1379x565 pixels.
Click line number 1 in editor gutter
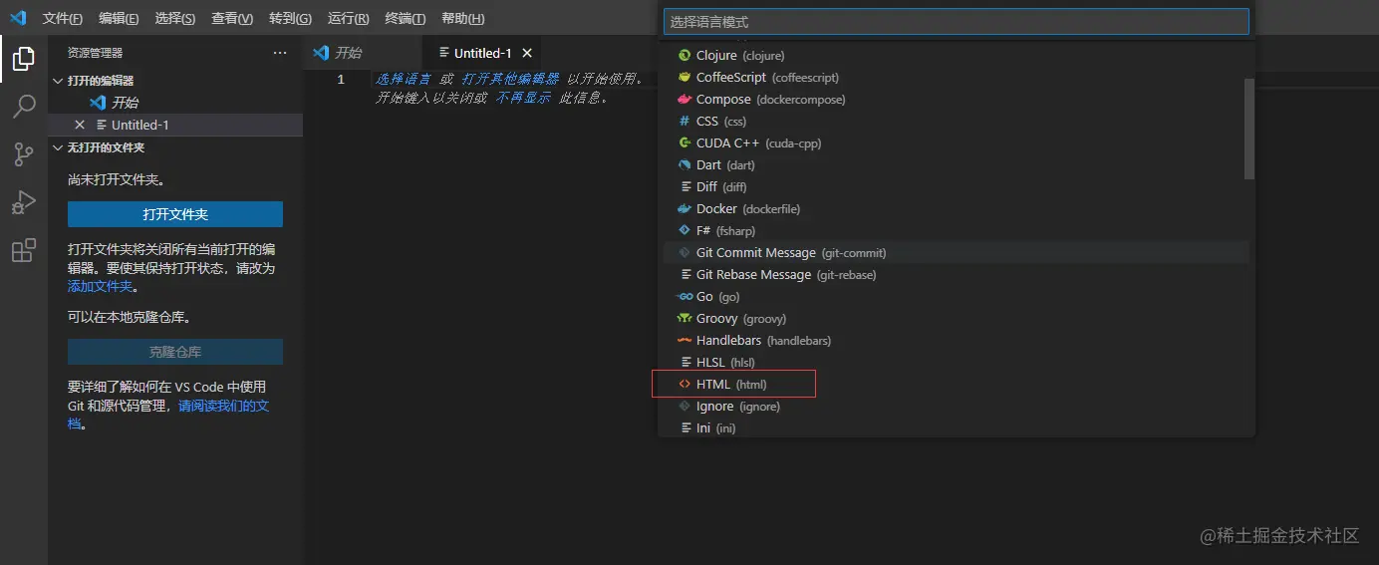[341, 79]
